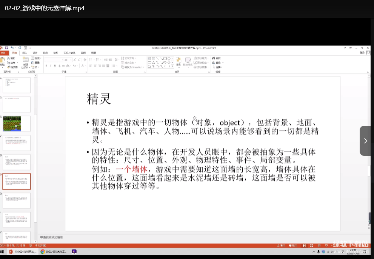Open shape effects (形状效果) dropdown
Viewport: 374px width, 259px height.
(201, 67)
